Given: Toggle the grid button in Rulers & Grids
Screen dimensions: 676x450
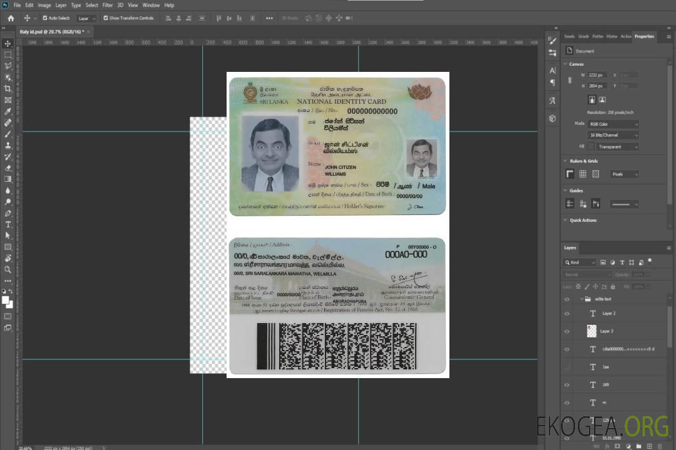Looking at the screenshot, I should (583, 174).
